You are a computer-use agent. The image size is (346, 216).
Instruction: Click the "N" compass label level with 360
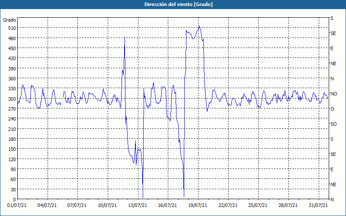(332, 79)
